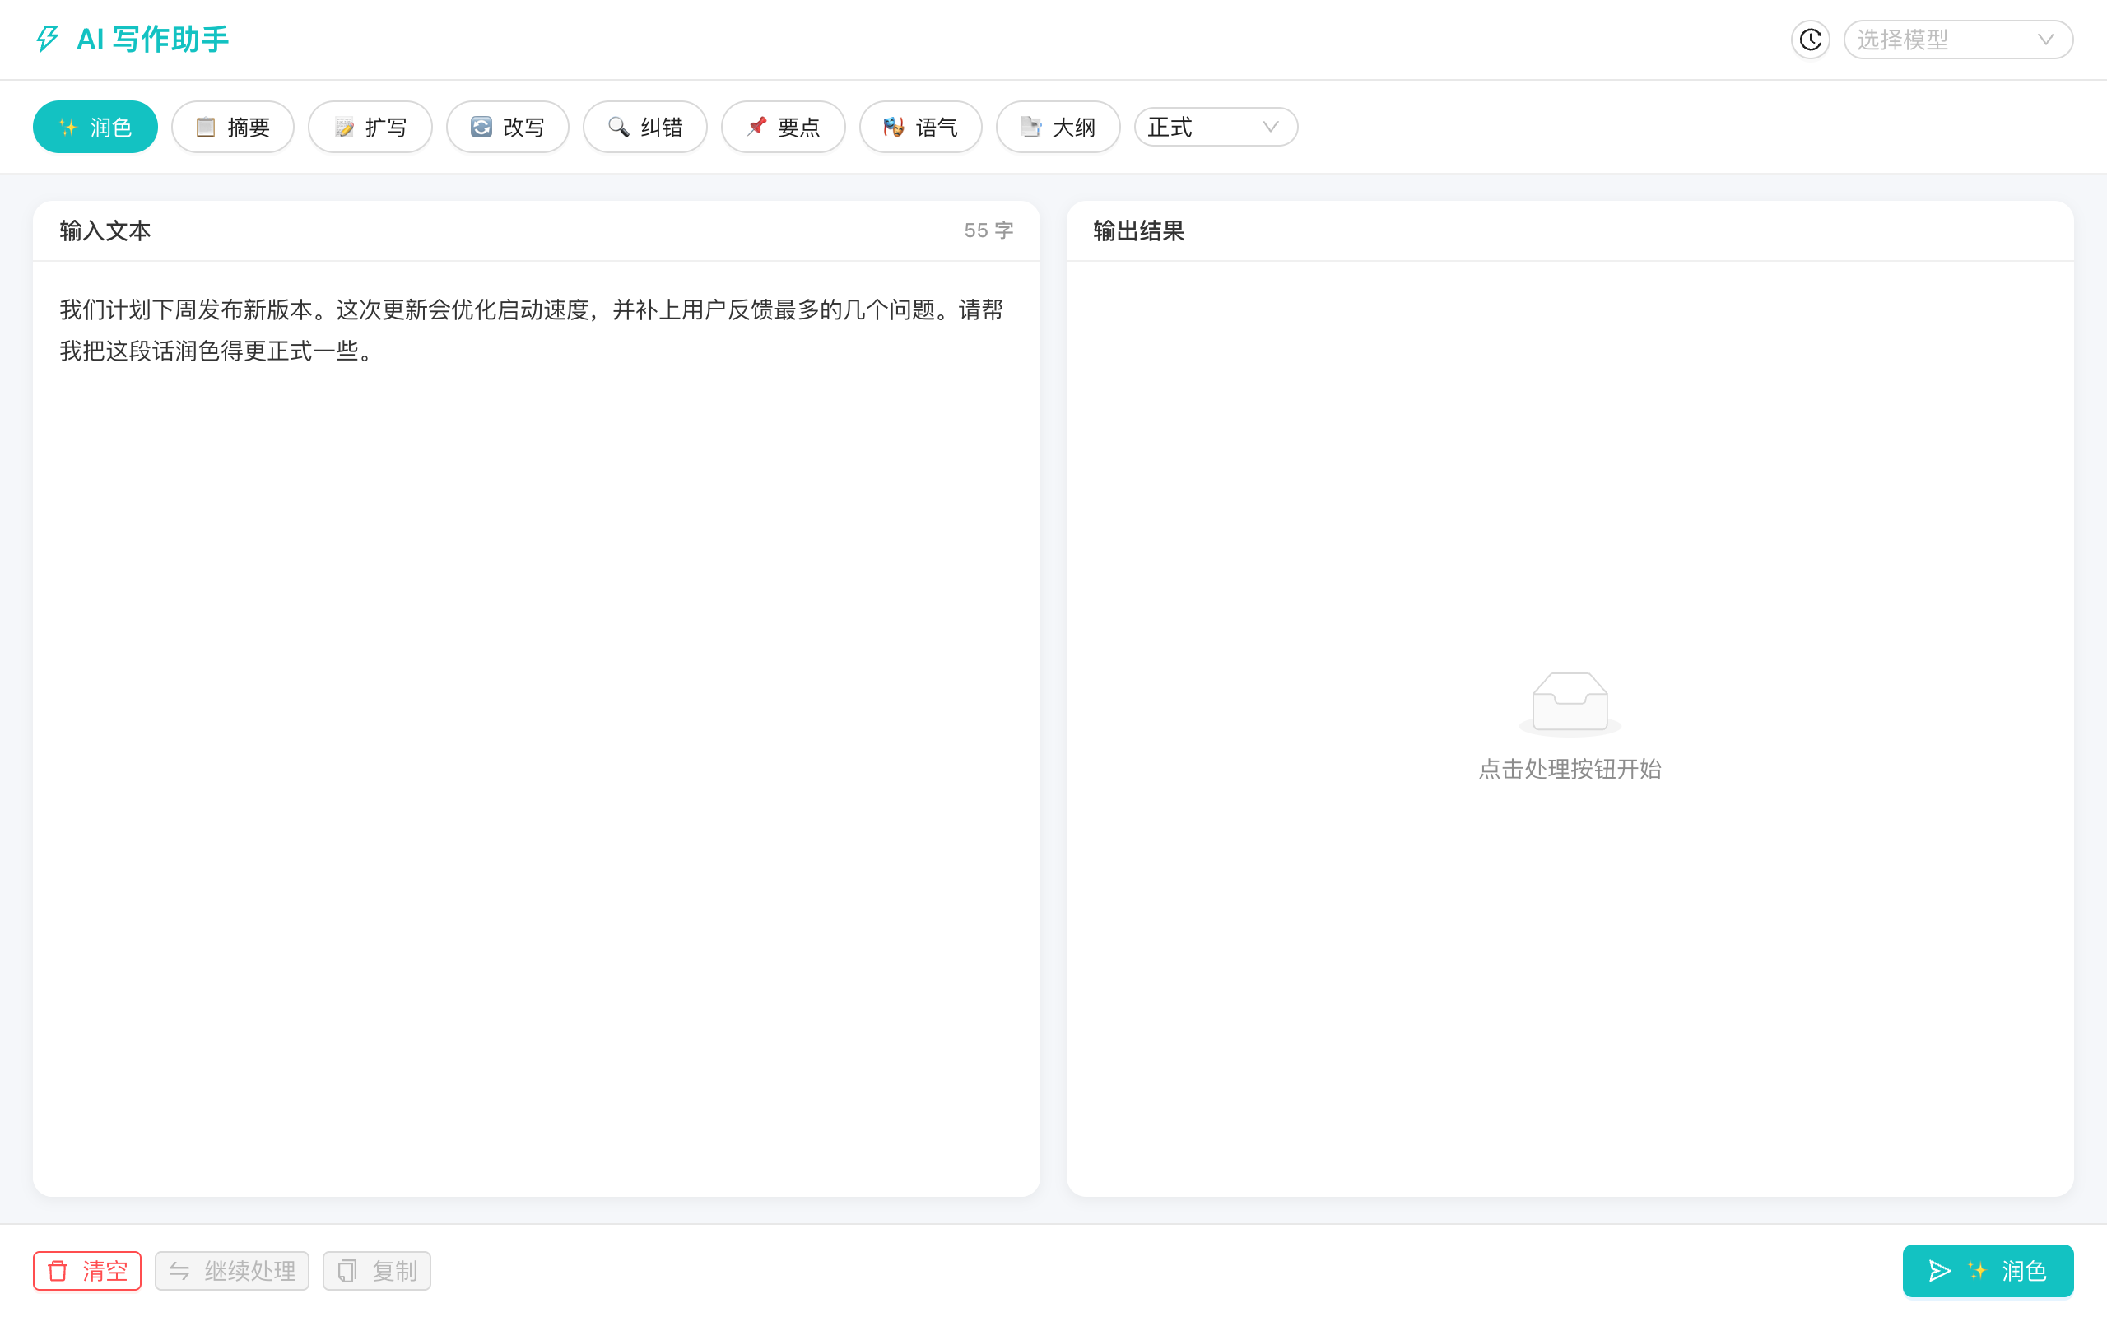Image resolution: width=2107 pixels, height=1317 pixels.
Task: Click the lightning bolt logo icon
Action: pyautogui.click(x=47, y=40)
